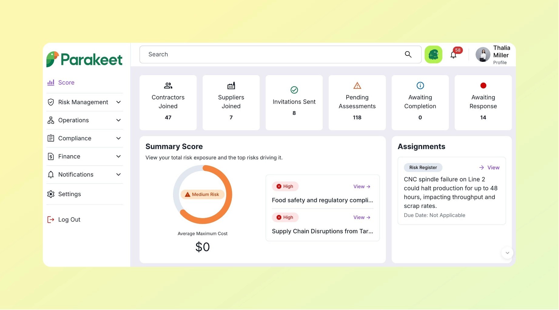Collapse the Finance section chevron
559x310 pixels.
point(118,156)
